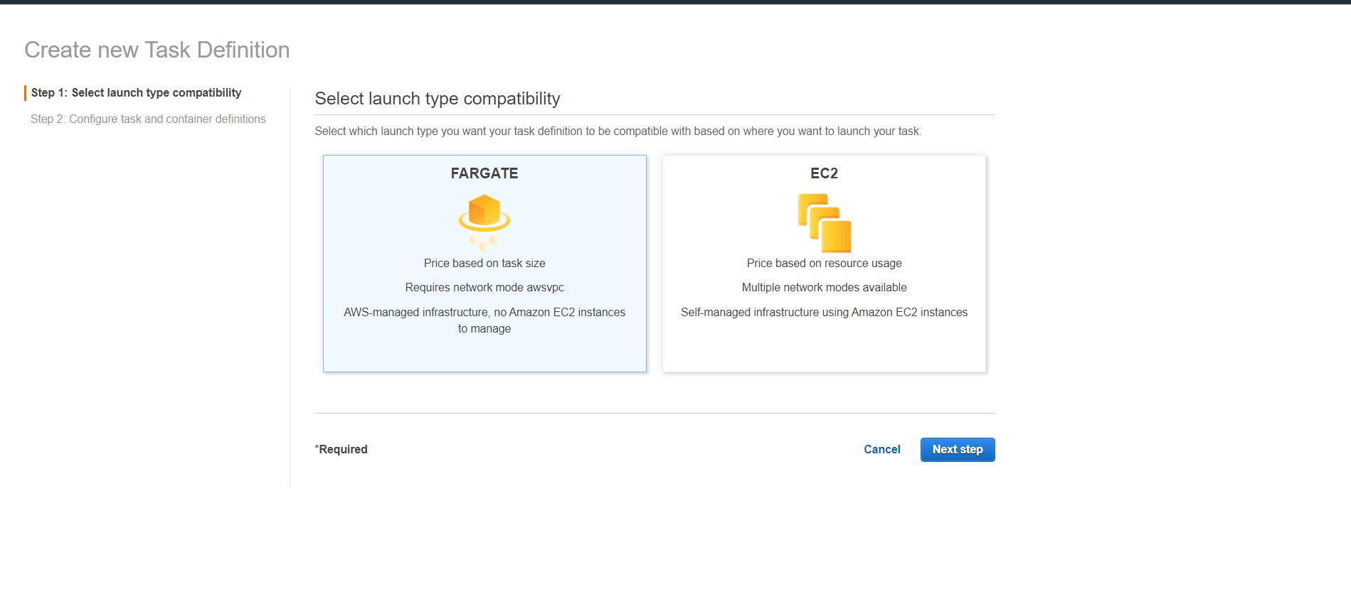Viewport: 1351px width, 594px height.
Task: Click the Fargate orange cube icon
Action: [x=484, y=215]
